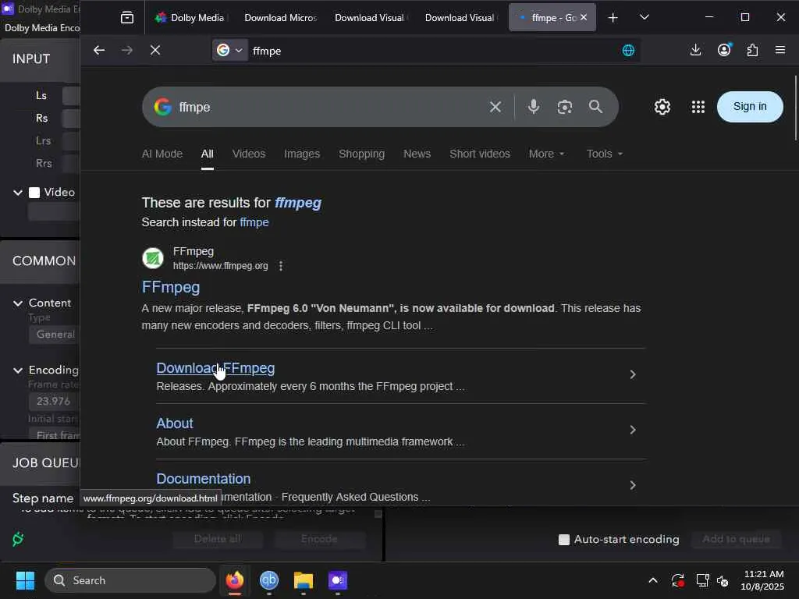Stop the page loading with the X icon
The height and width of the screenshot is (599, 799).
pyautogui.click(x=155, y=50)
